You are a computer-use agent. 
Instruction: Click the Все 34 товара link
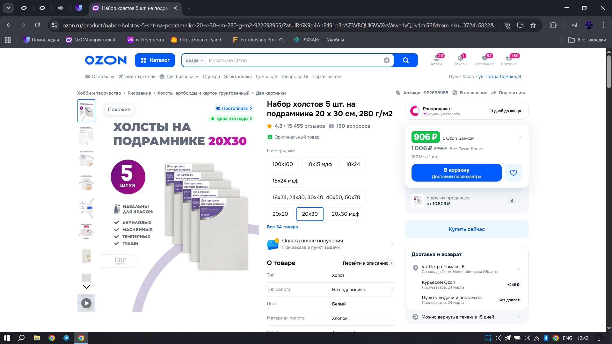click(282, 227)
